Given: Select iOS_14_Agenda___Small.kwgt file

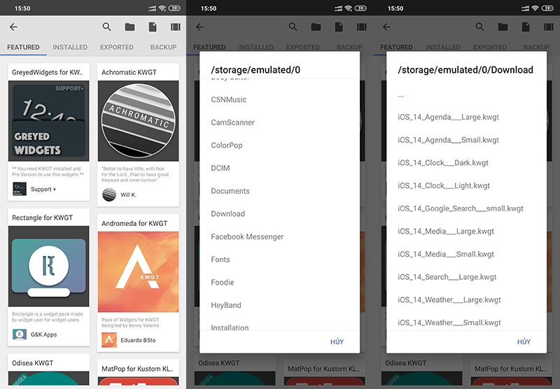Looking at the screenshot, I should point(466,140).
